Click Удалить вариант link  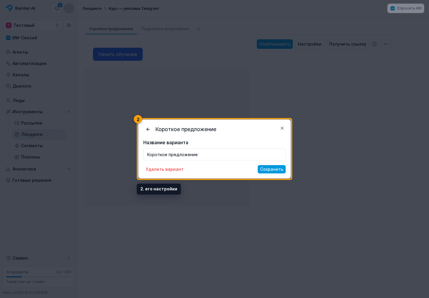point(164,169)
